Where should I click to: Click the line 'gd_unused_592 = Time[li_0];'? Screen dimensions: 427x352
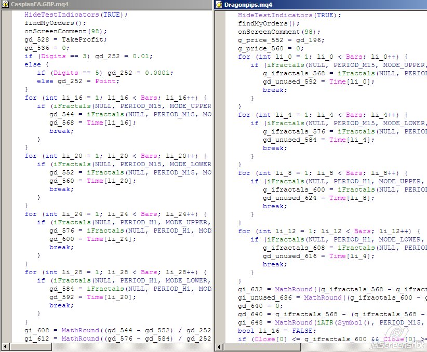pos(318,82)
